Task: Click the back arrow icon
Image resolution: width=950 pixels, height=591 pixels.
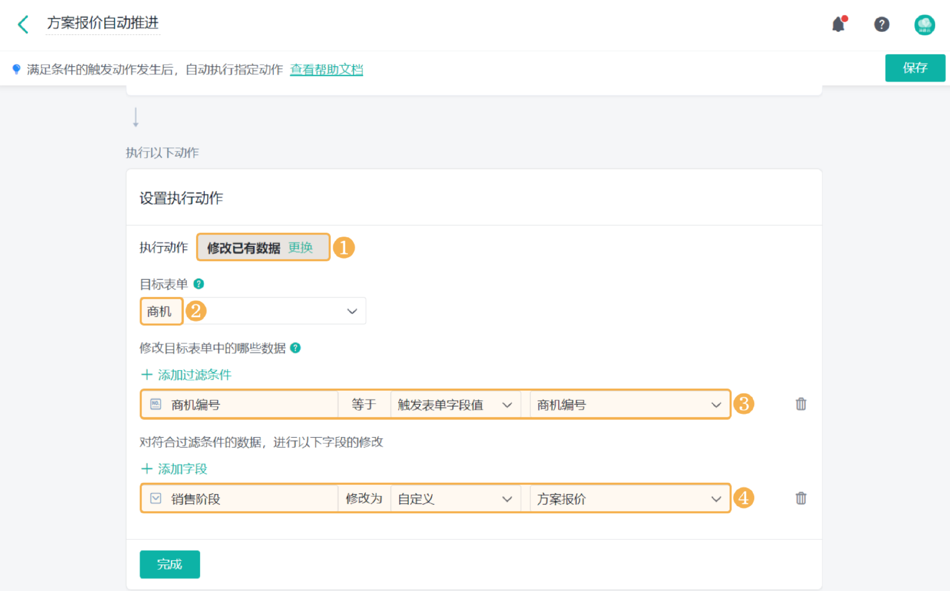Action: [x=23, y=24]
